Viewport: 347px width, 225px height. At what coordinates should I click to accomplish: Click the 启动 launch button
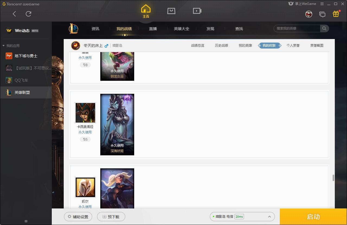pos(313,217)
